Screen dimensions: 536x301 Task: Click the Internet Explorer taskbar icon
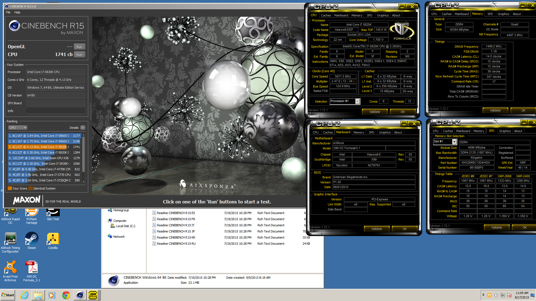25,295
